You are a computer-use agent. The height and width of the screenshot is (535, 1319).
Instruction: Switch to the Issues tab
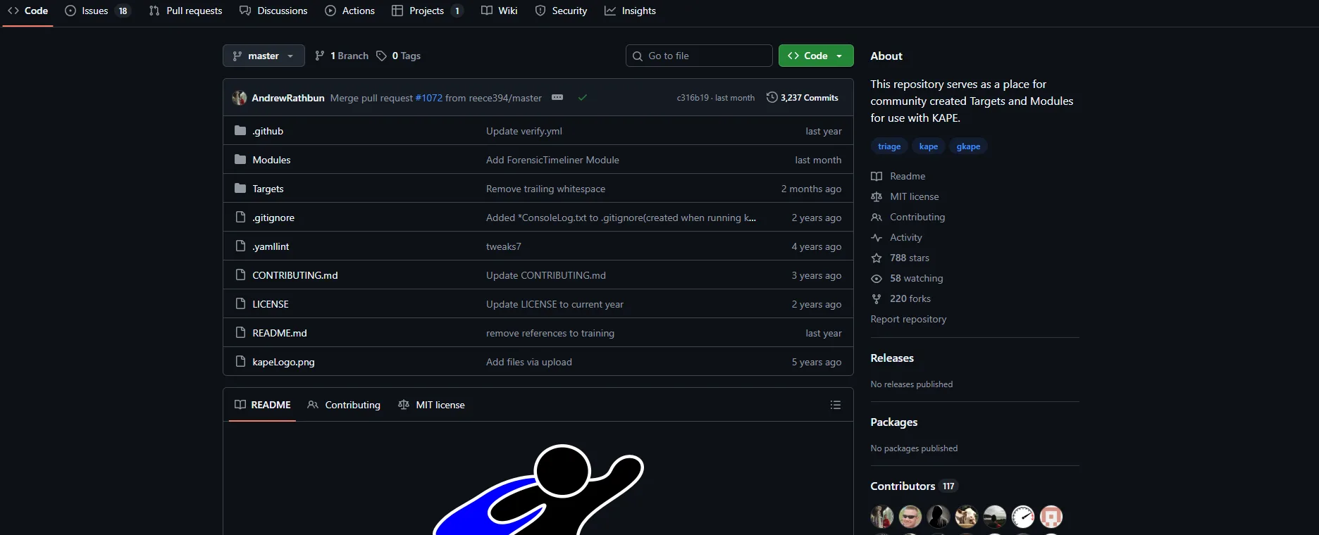tap(97, 11)
